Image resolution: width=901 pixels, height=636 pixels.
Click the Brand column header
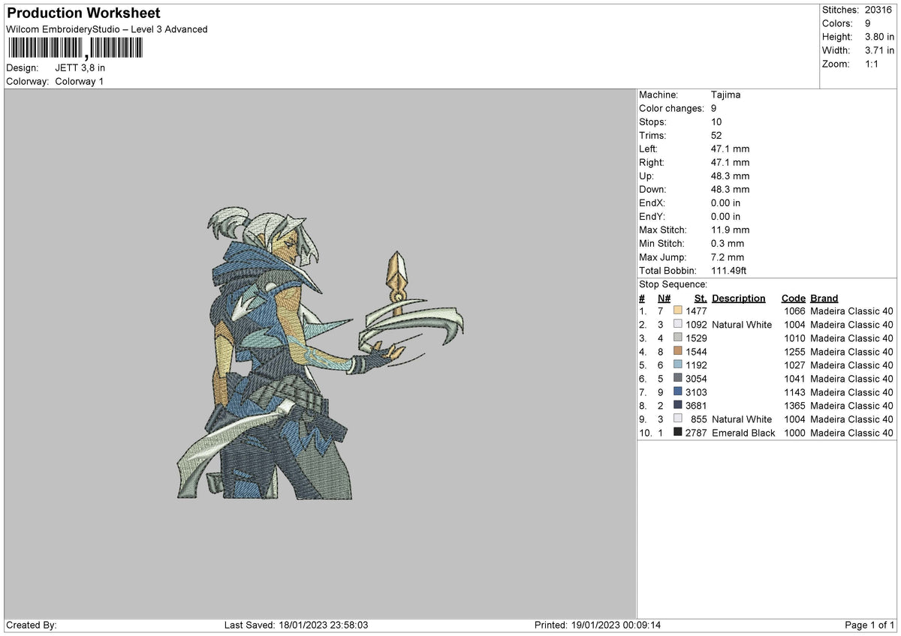pyautogui.click(x=824, y=298)
